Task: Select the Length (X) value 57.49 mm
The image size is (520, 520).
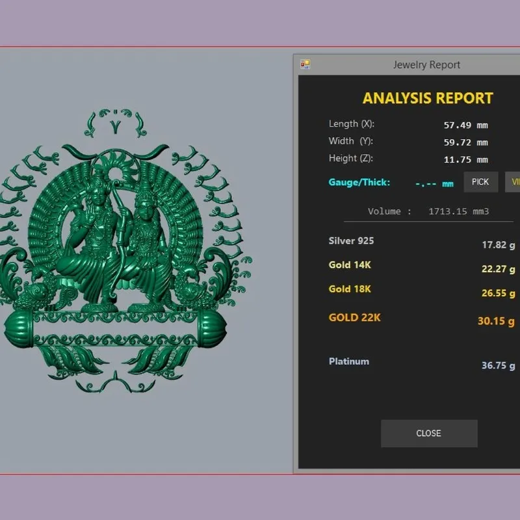Action: (465, 125)
